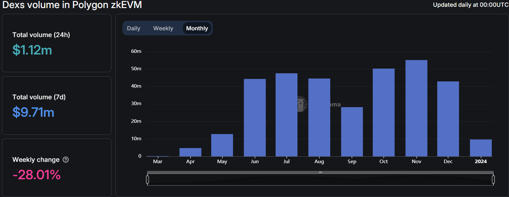Click the September volume bar
Viewport: 509px width, 197px height.
352,132
